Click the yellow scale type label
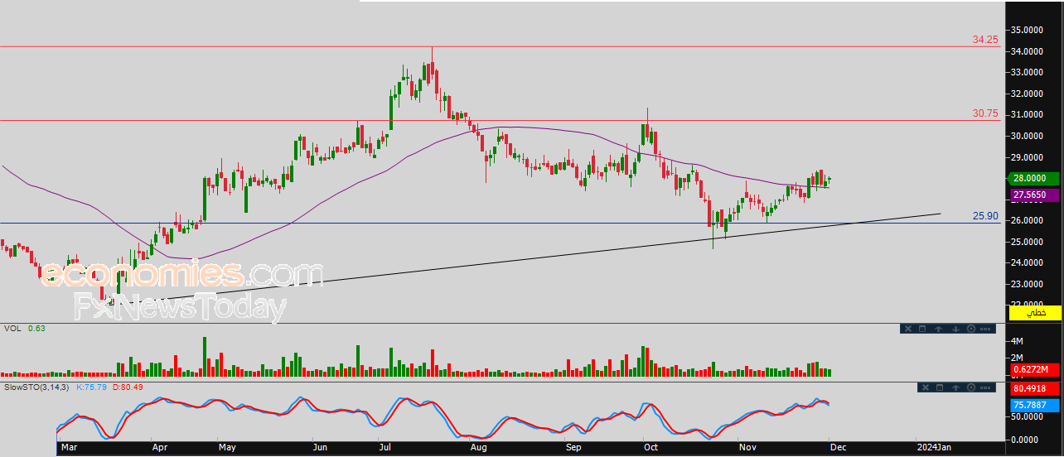The width and height of the screenshot is (1064, 457). click(x=1034, y=312)
